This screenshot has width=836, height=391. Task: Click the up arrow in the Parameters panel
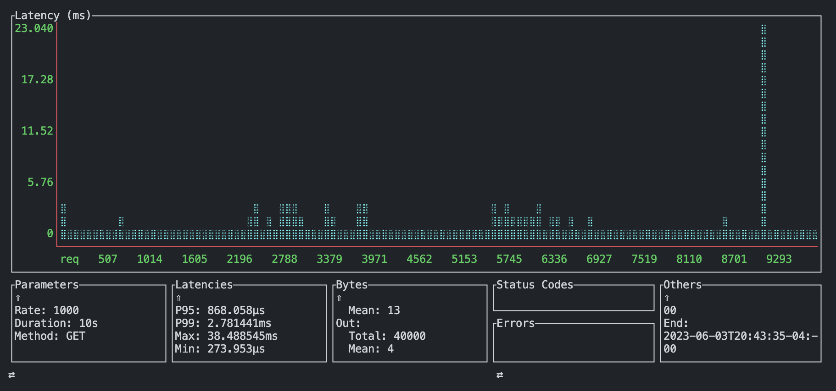click(18, 298)
